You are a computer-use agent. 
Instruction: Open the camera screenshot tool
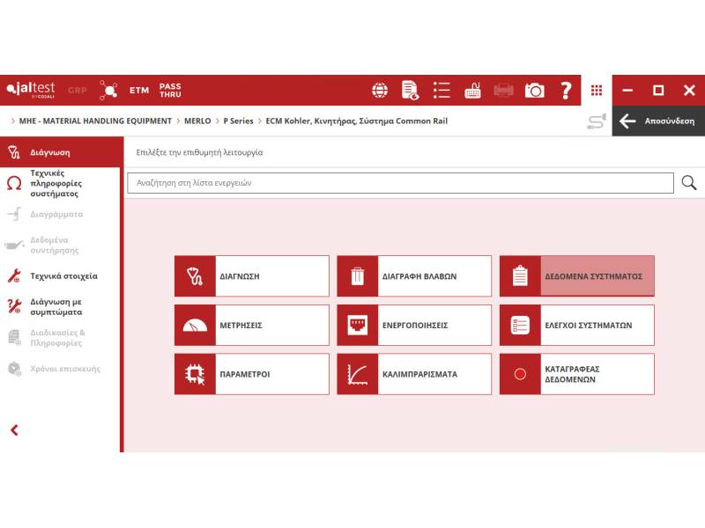point(534,91)
